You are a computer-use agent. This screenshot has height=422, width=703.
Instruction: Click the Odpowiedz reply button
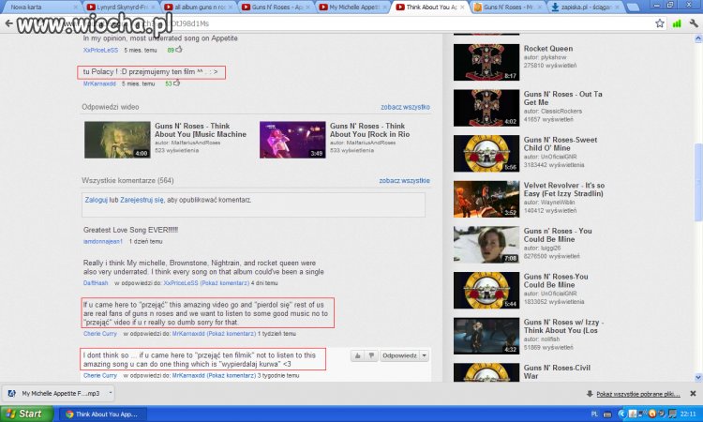(x=399, y=355)
